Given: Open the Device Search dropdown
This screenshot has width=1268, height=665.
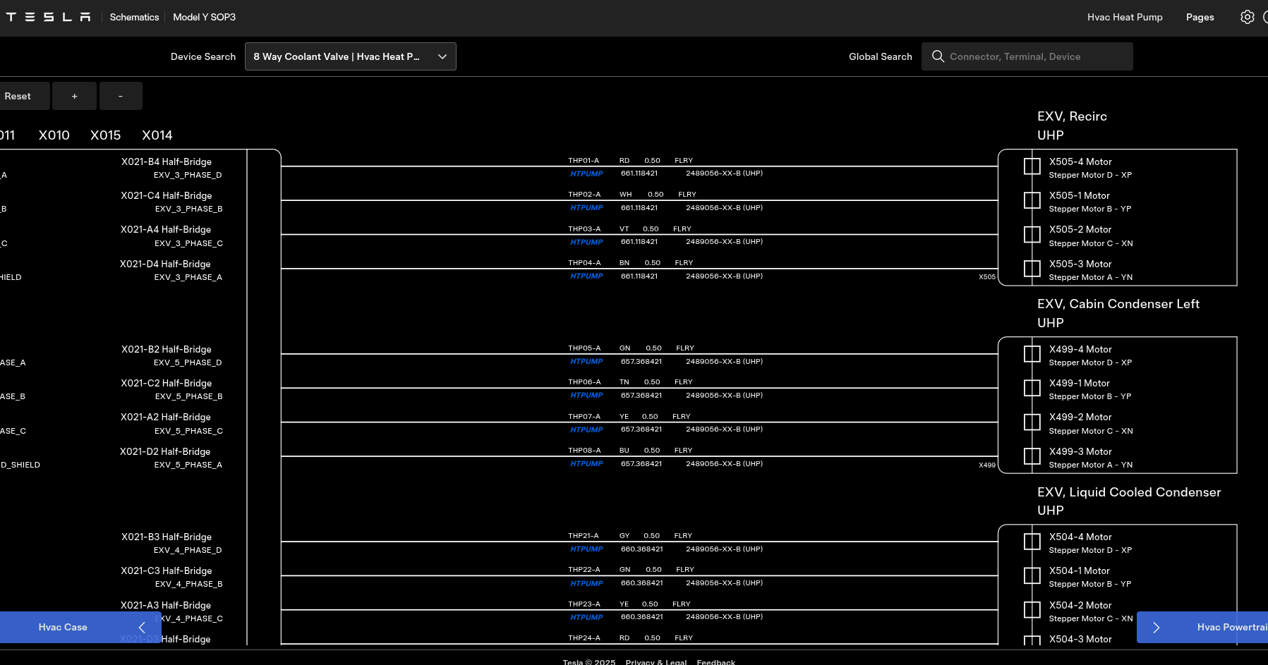Looking at the screenshot, I should [x=350, y=56].
